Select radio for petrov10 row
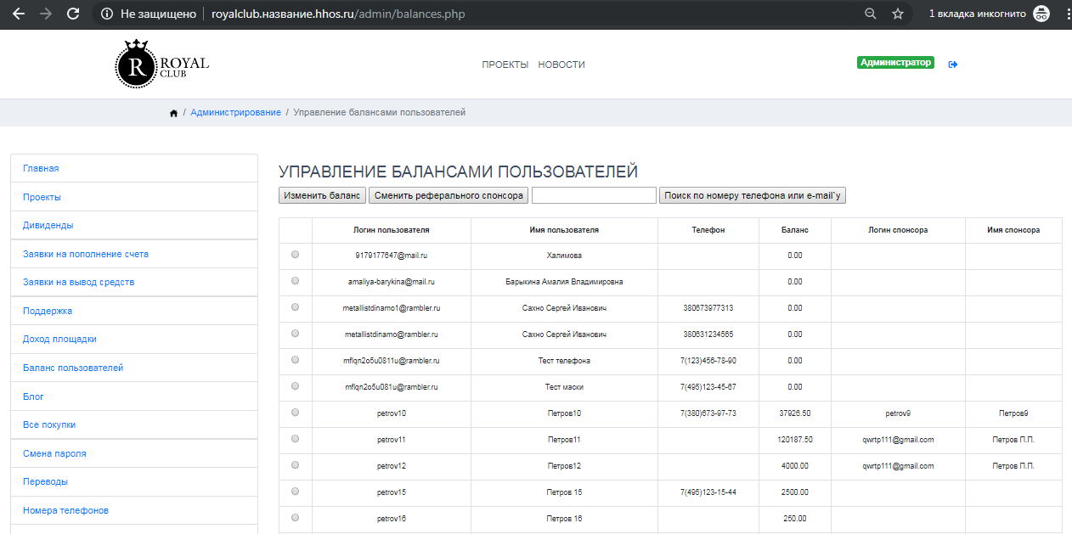This screenshot has width=1072, height=534. pos(296,412)
